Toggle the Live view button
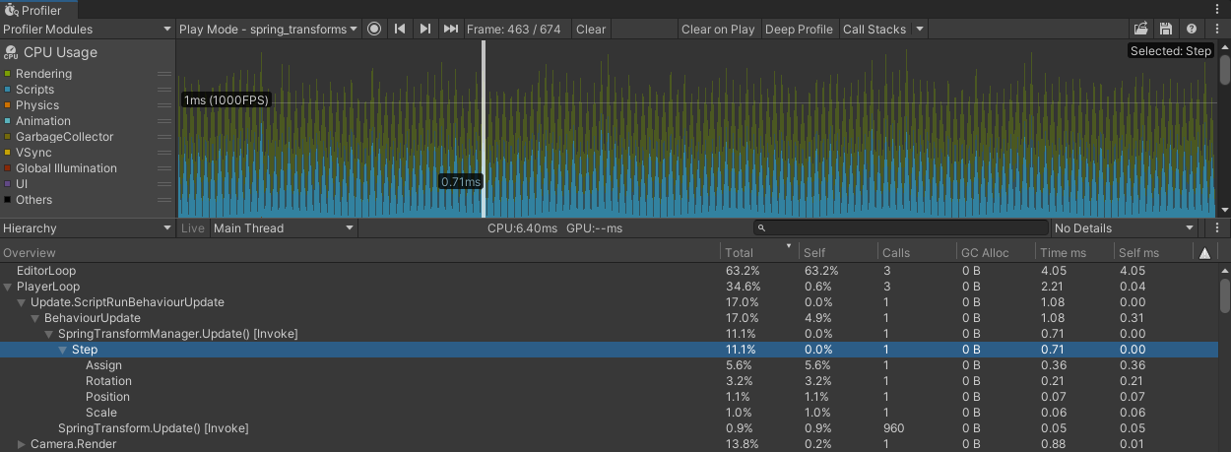This screenshot has width=1231, height=452. (193, 228)
